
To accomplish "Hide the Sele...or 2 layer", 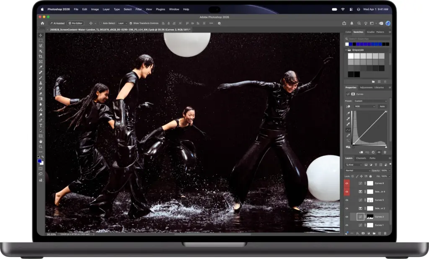I will click(346, 208).
